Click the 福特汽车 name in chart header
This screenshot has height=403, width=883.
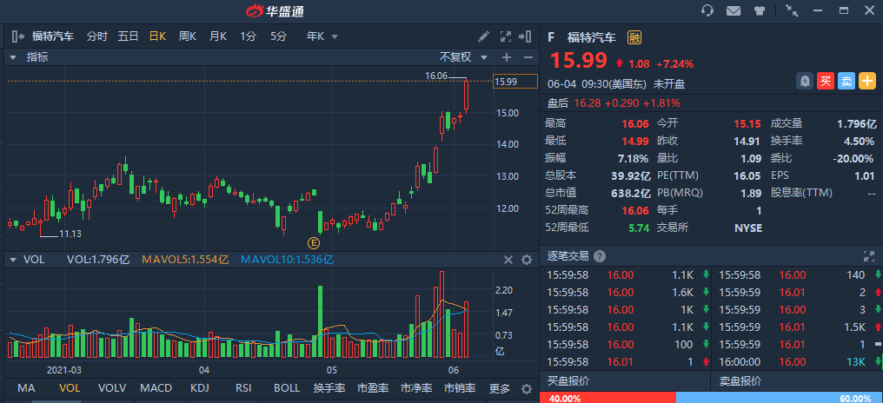click(53, 36)
